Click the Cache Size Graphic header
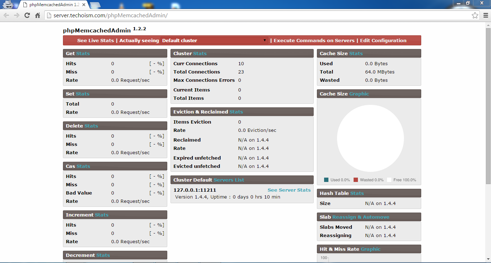The width and height of the screenshot is (491, 263). coord(369,94)
